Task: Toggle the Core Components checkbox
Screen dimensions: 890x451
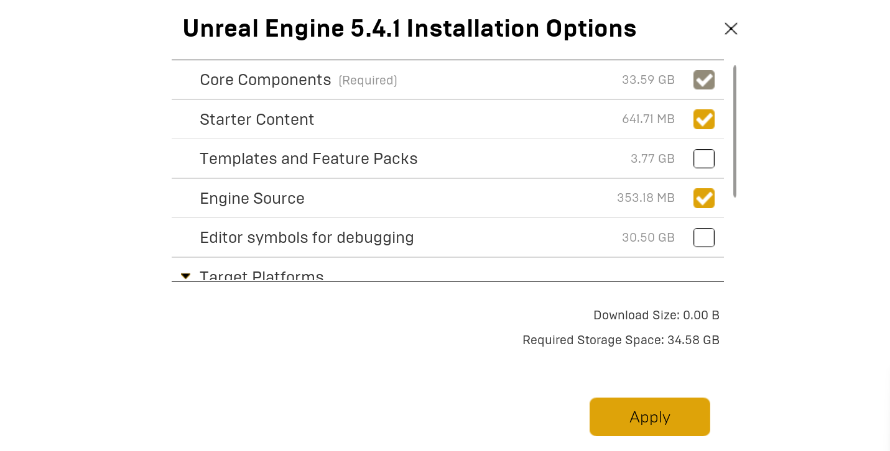Action: 704,80
